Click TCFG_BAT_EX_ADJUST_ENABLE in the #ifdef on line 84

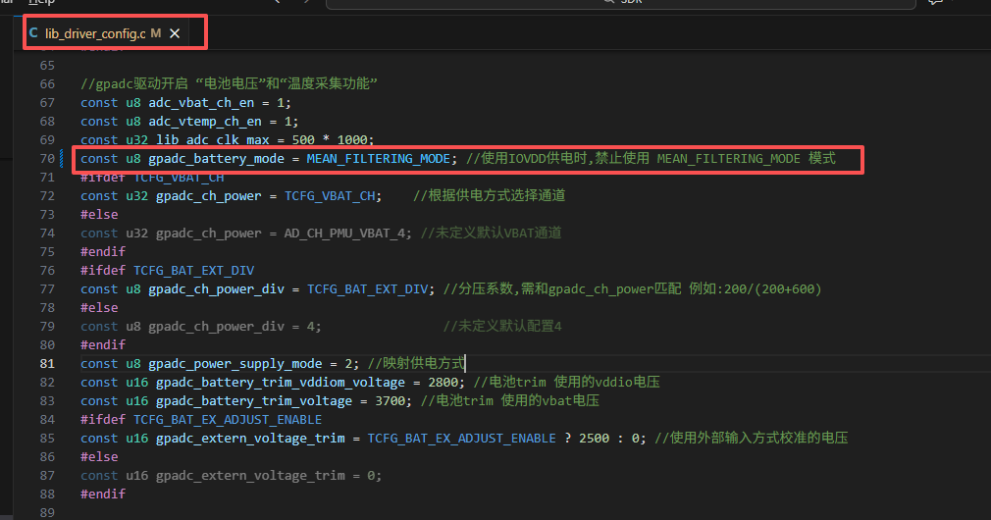point(228,420)
